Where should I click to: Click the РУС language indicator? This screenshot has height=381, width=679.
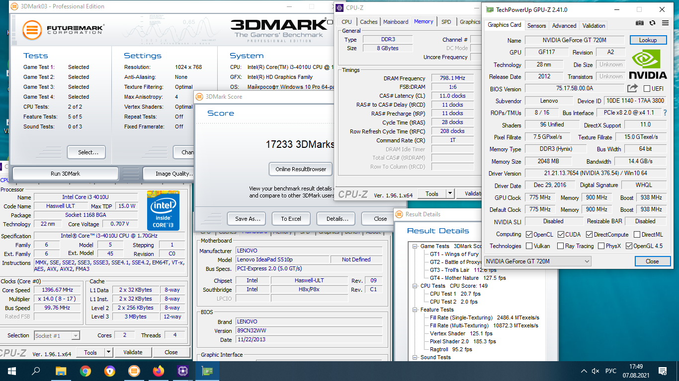tap(611, 371)
